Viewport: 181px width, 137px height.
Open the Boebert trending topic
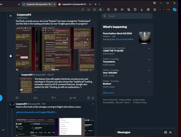click(107, 84)
